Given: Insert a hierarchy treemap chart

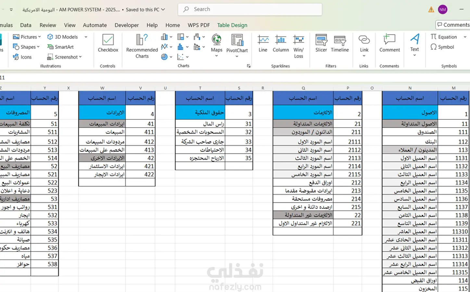Looking at the screenshot, I should [181, 37].
